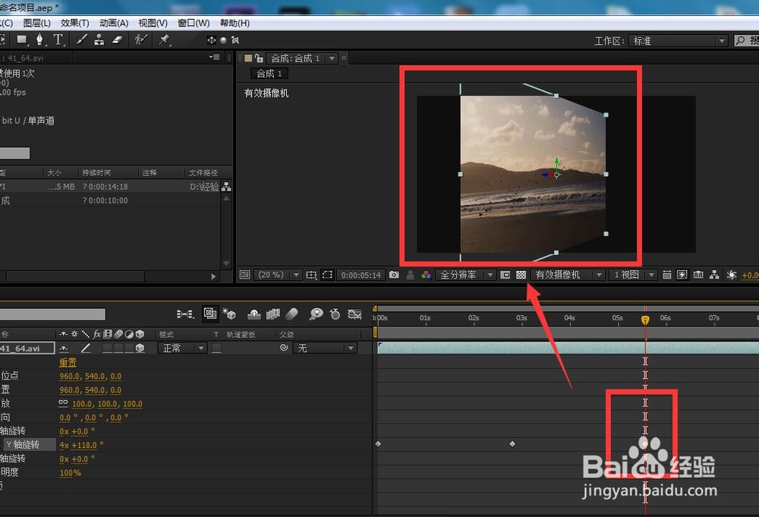The height and width of the screenshot is (517, 759).
Task: Toggle preserve transparency checkbox on layer
Action: (x=216, y=348)
